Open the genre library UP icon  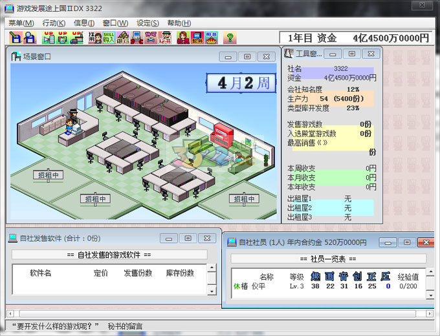(63, 37)
